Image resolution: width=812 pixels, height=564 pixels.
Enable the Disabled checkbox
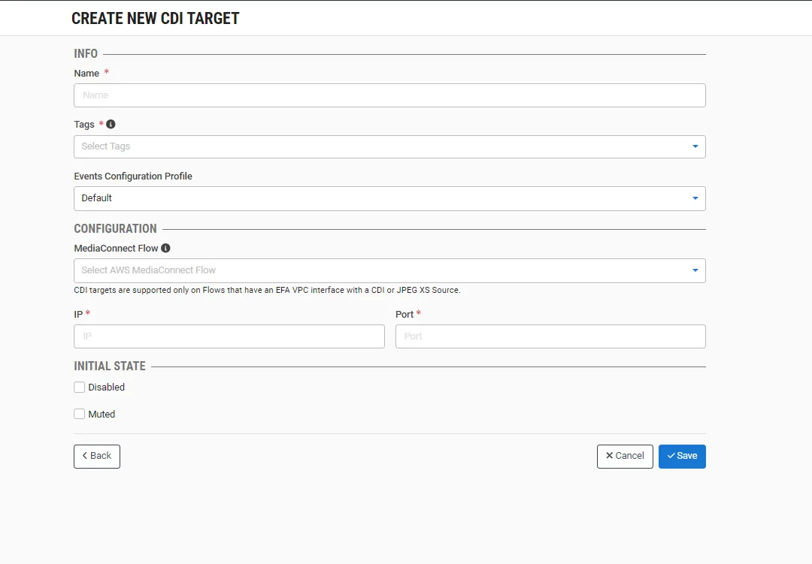[x=79, y=387]
